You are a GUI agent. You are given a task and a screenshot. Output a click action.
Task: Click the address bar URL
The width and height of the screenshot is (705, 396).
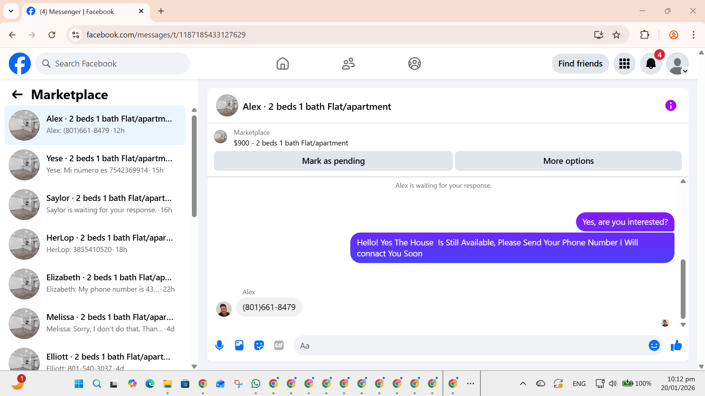(x=166, y=35)
